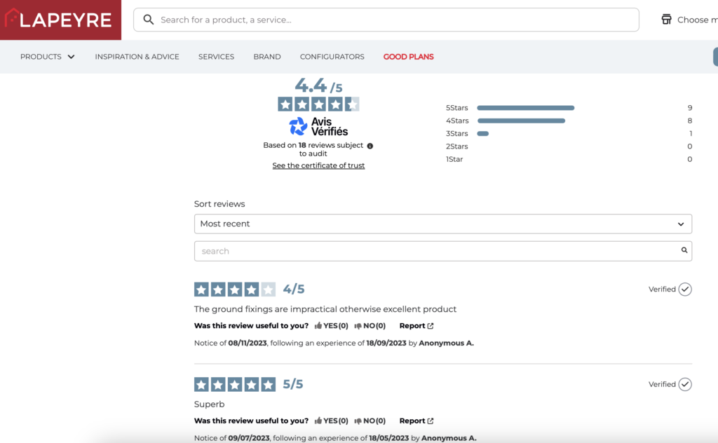This screenshot has width=718, height=443.
Task: Click the store icon beside Choose
Action: (666, 19)
